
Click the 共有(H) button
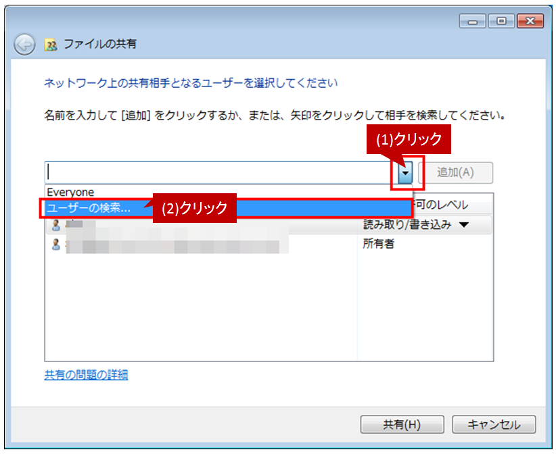[402, 424]
